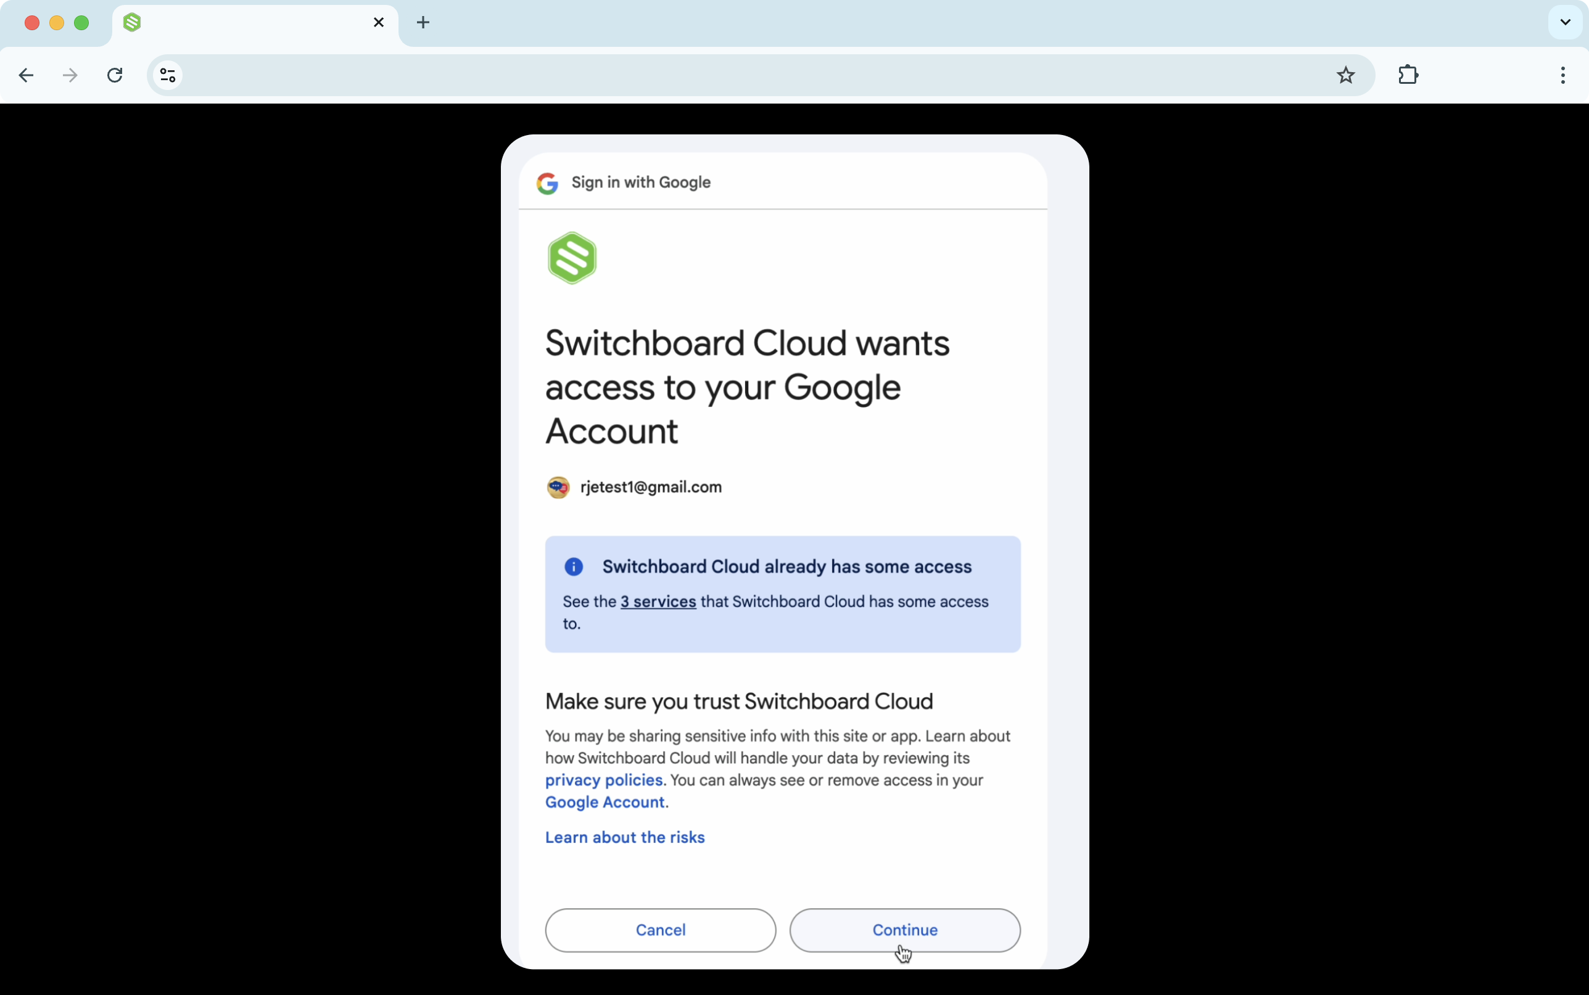Minimize the window with the yellow button

tap(57, 23)
